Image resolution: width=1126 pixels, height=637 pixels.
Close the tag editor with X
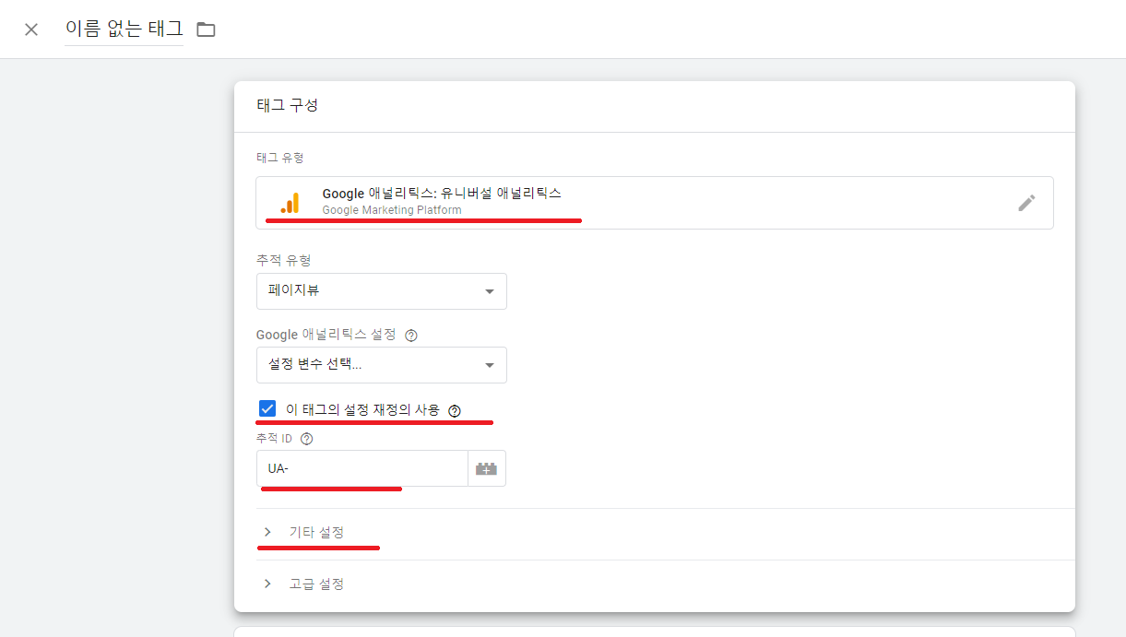31,29
